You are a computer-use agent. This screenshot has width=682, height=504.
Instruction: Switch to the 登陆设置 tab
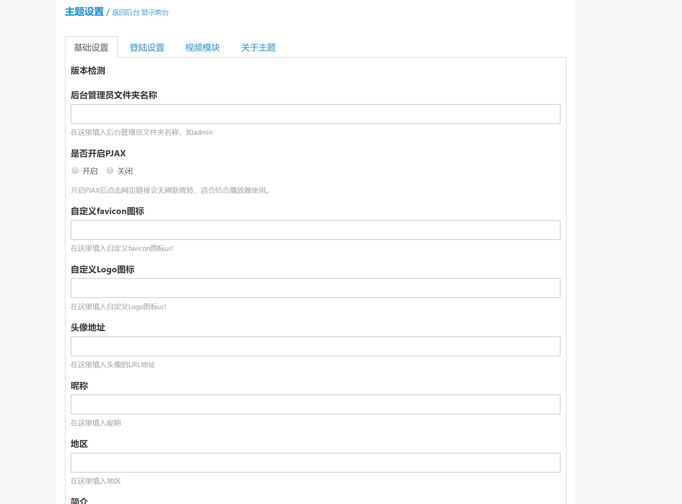coord(147,48)
